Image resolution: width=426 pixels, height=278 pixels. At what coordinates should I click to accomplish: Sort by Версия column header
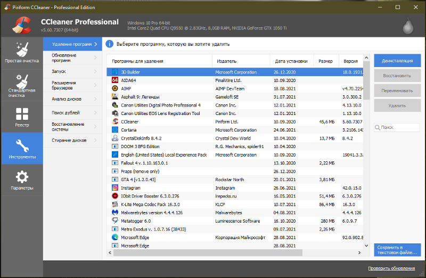pos(351,61)
